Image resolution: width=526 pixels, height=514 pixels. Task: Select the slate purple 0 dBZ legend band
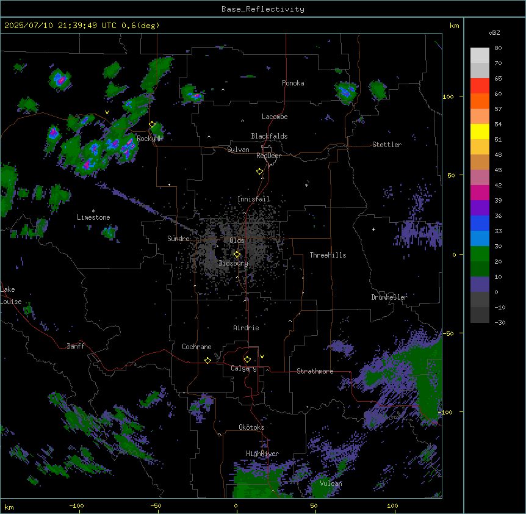tap(480, 284)
